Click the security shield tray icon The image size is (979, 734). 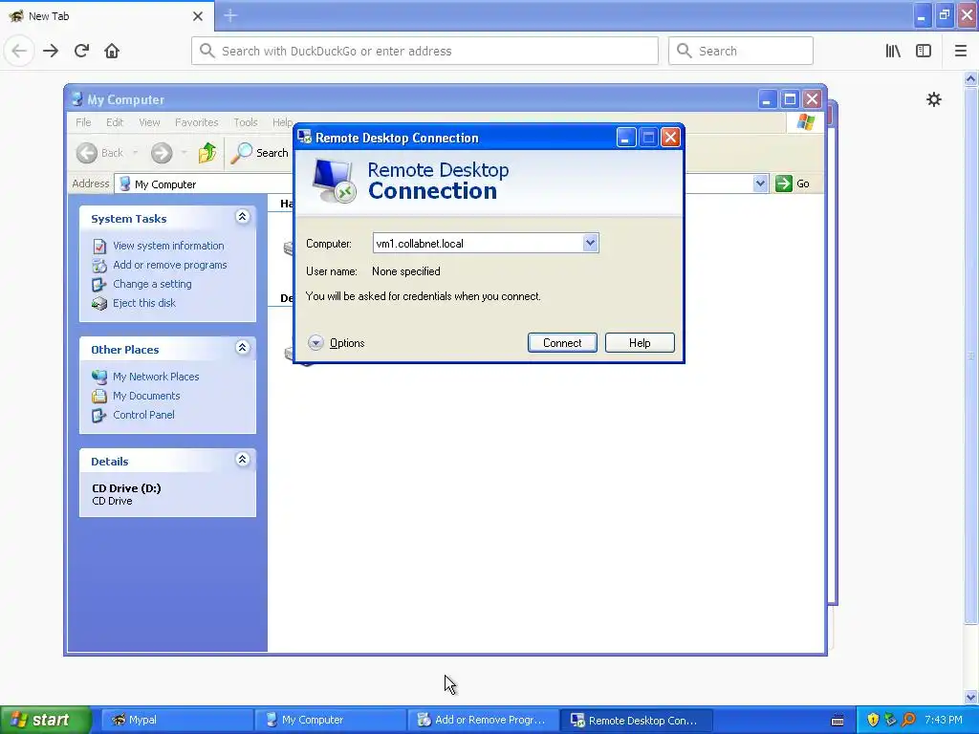point(873,720)
